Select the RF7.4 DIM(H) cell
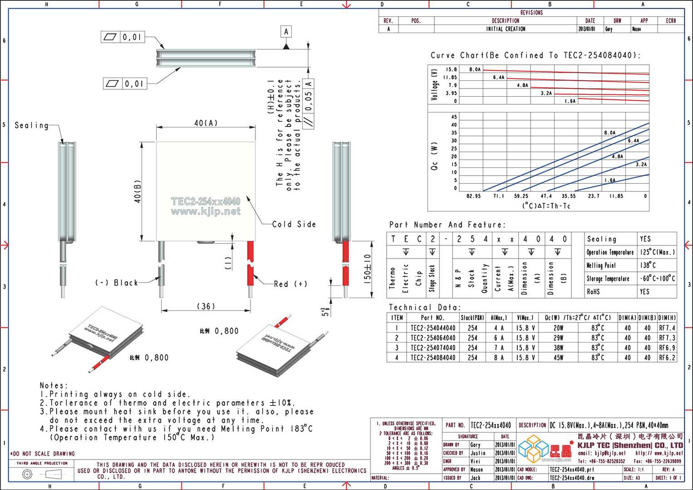Screen dimensions: 693x490 point(667,328)
